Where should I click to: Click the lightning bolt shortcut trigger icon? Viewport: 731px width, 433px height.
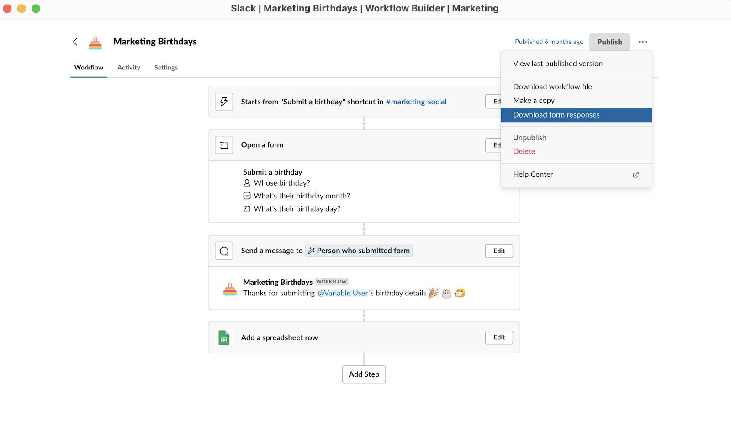coord(224,102)
